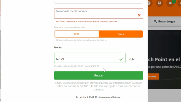Click the partially visible field above Provincia
181x102 pixels.
click(99, 2)
